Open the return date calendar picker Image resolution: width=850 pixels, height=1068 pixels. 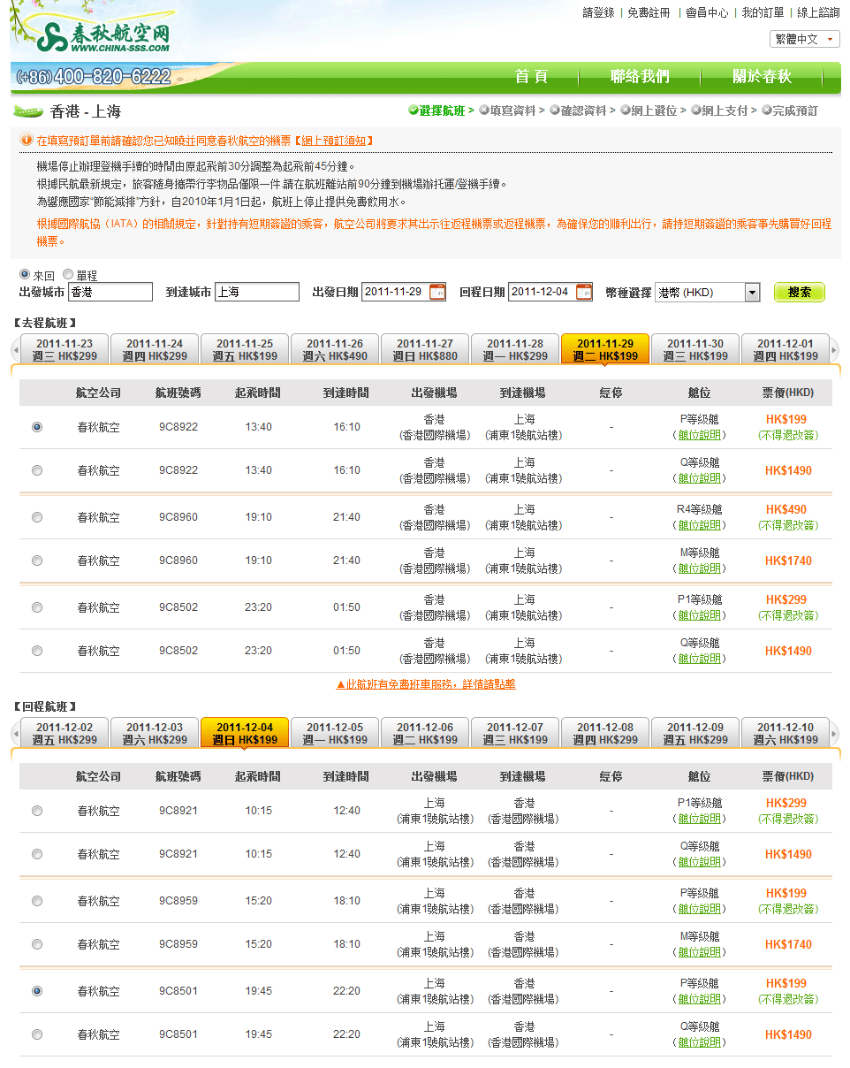click(584, 292)
